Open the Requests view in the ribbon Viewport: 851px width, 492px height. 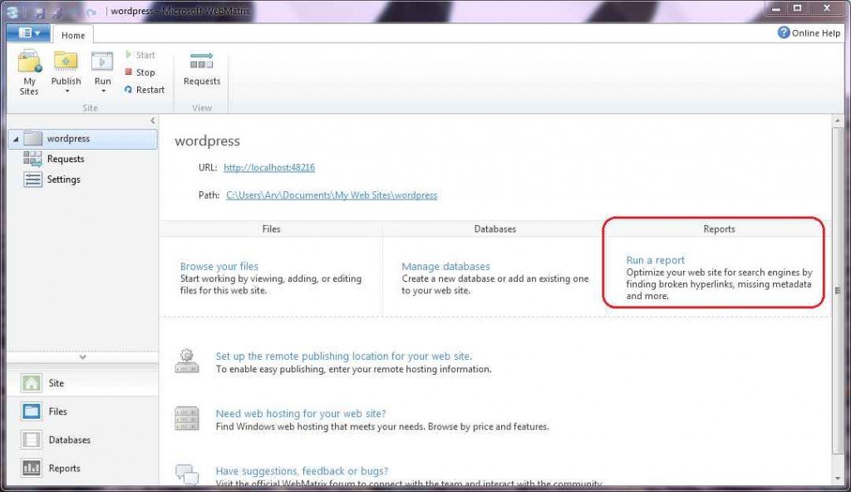[202, 68]
